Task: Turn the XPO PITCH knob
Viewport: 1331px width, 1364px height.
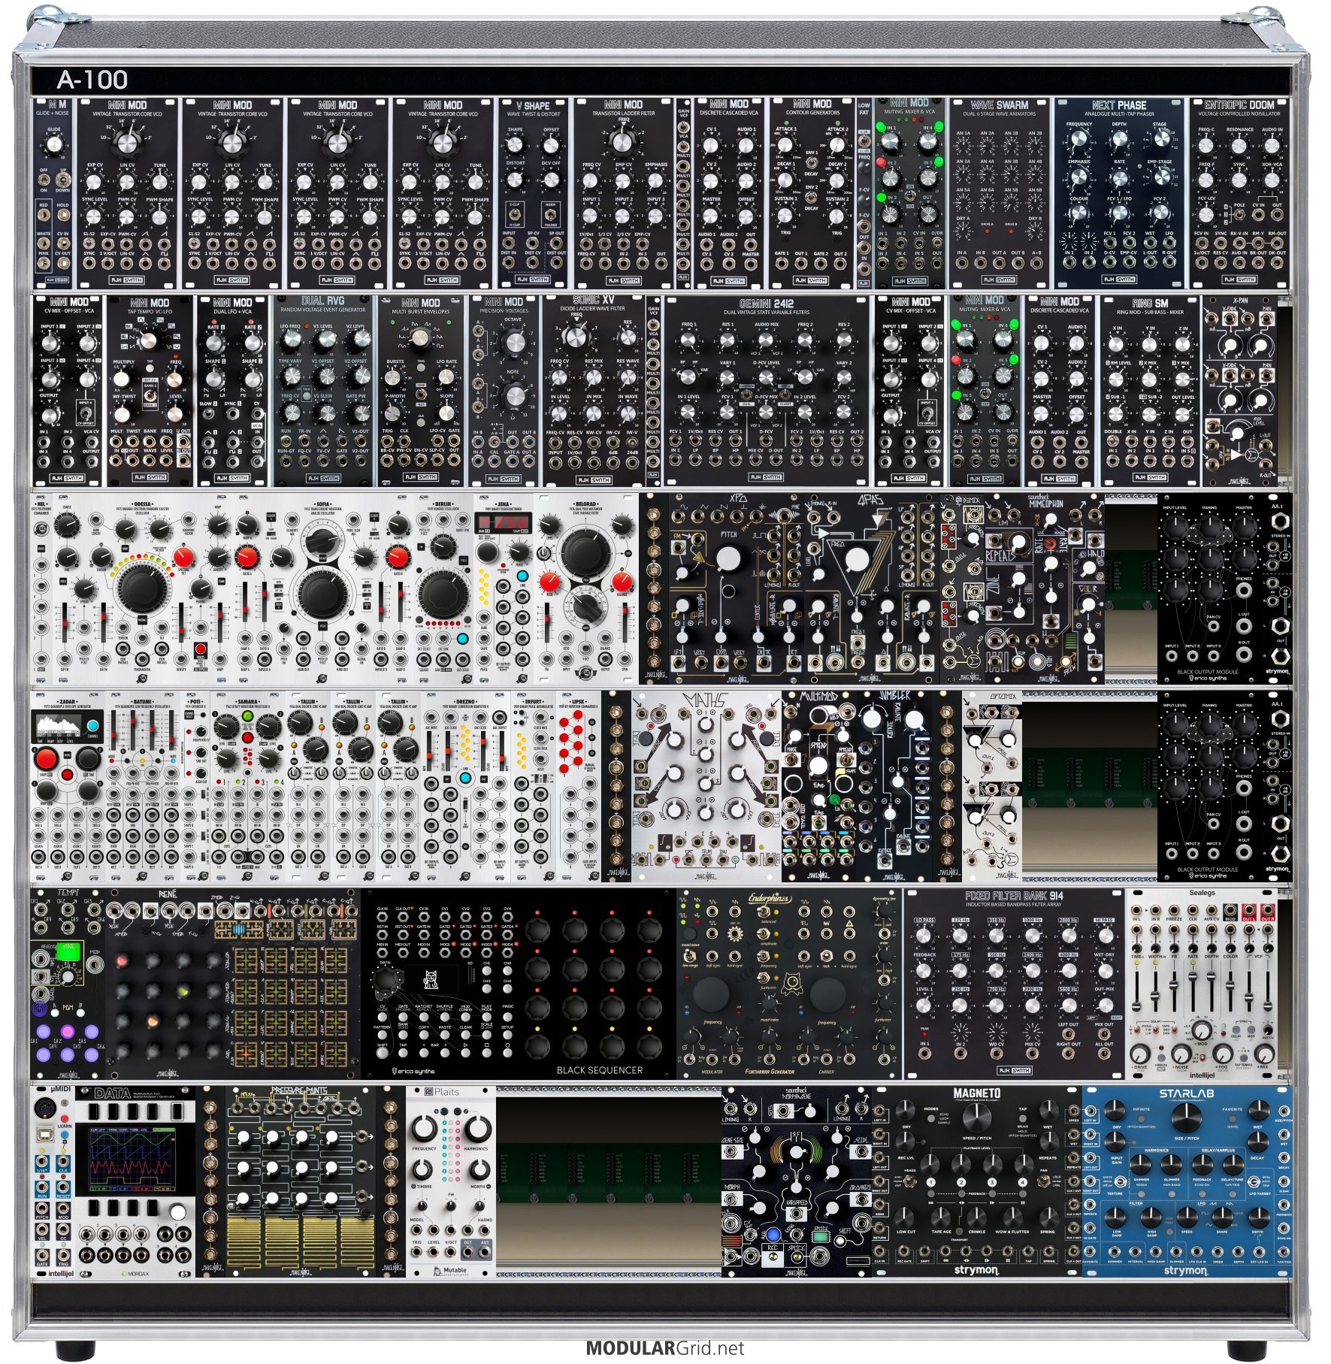Action: (728, 559)
